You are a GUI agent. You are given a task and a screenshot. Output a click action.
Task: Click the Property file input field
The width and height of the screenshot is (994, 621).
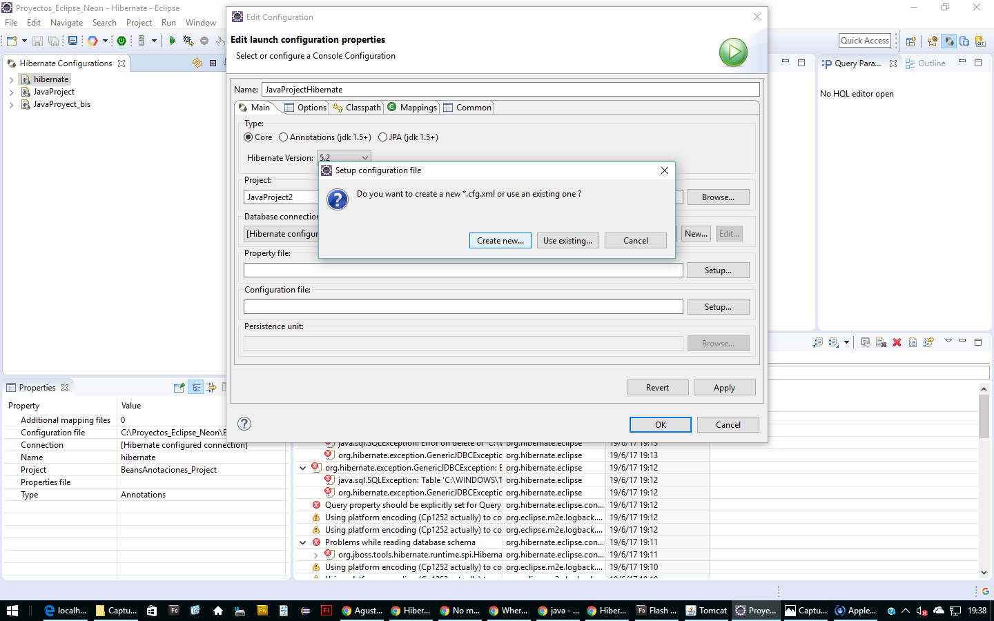pyautogui.click(x=463, y=270)
